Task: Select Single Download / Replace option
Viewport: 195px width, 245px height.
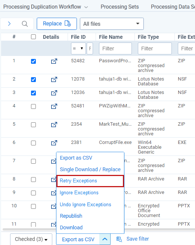Action: 90,169
